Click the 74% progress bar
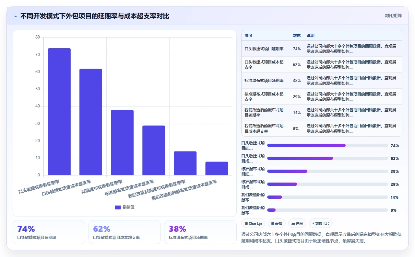 (x=327, y=145)
